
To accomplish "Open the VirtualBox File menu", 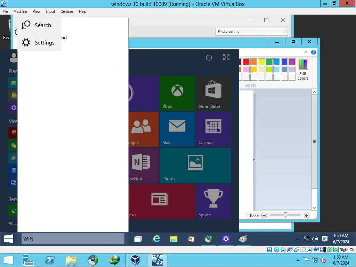I will 5,11.
